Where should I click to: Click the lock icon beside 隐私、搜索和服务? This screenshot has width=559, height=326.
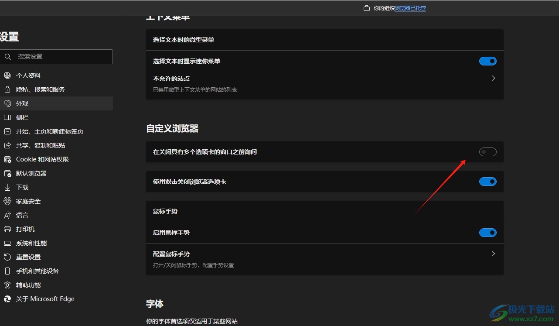coord(7,89)
